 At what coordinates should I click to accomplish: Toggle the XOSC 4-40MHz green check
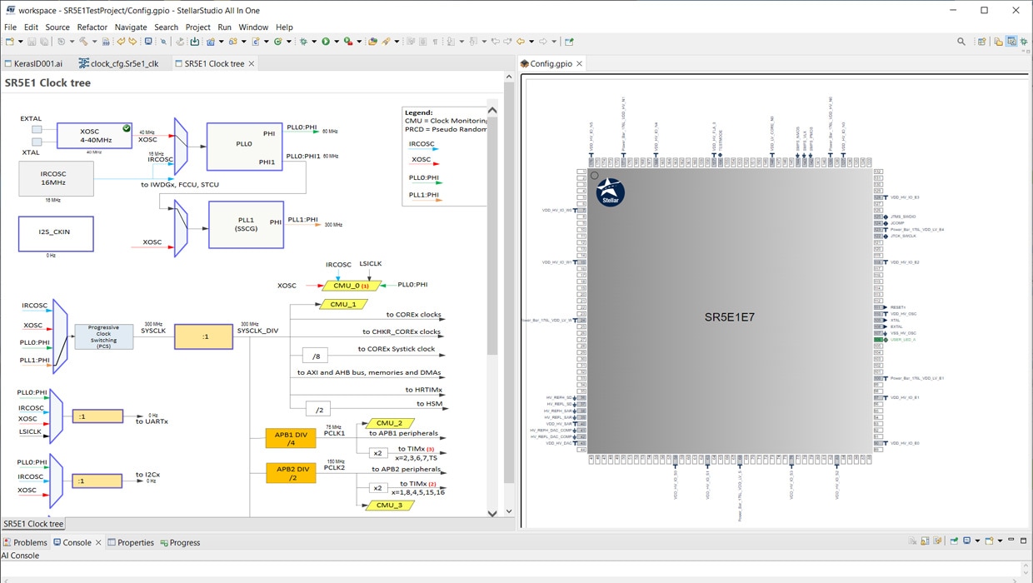click(x=127, y=128)
